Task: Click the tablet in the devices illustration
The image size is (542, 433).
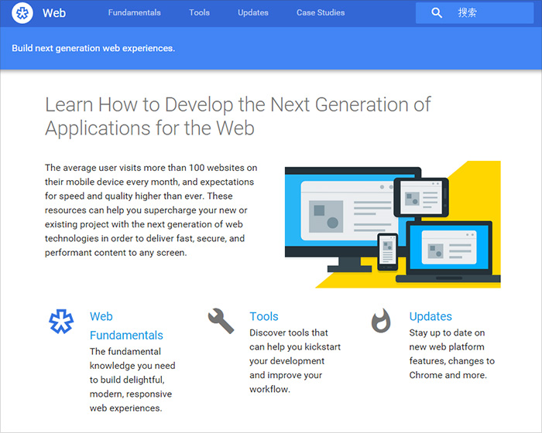Action: click(x=420, y=199)
